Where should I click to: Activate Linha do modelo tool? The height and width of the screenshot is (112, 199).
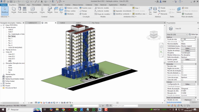[x=102, y=11]
